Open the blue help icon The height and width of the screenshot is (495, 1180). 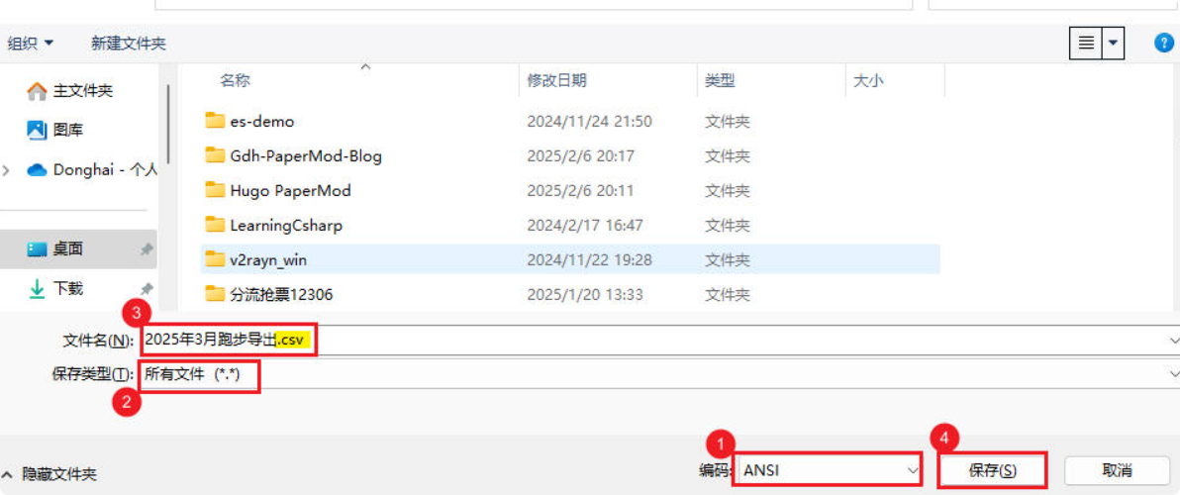point(1163,43)
